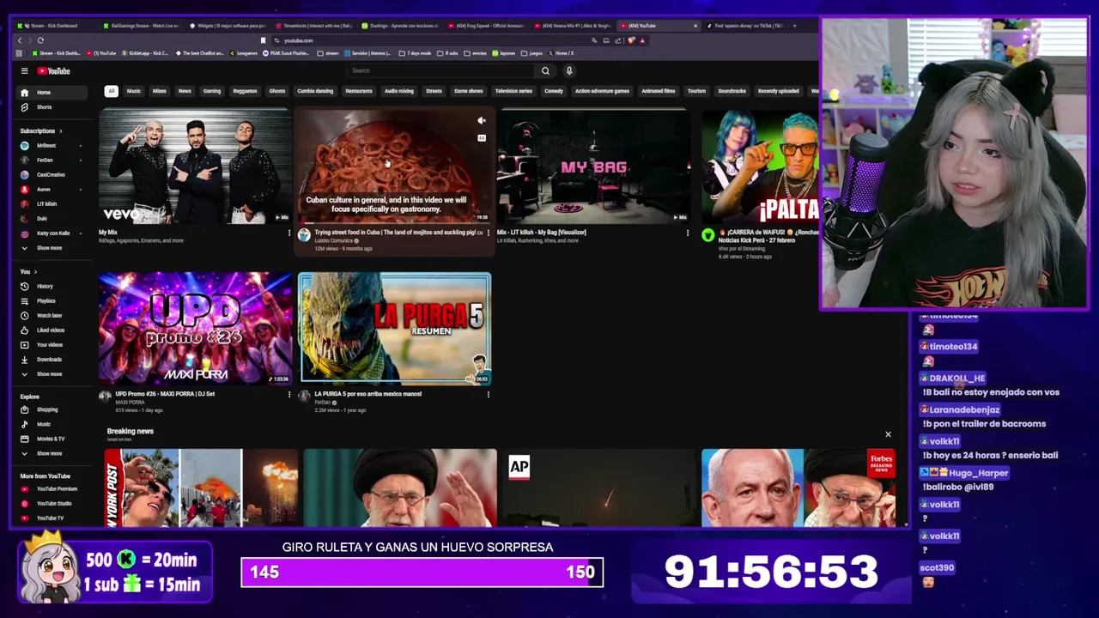Open History in the sidebar
Image resolution: width=1099 pixels, height=618 pixels.
52,287
